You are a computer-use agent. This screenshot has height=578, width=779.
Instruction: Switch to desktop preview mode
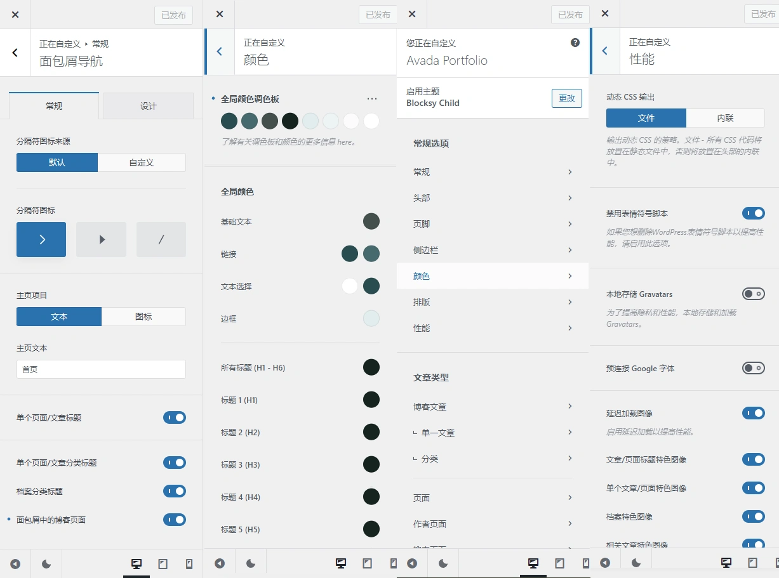[x=136, y=563]
